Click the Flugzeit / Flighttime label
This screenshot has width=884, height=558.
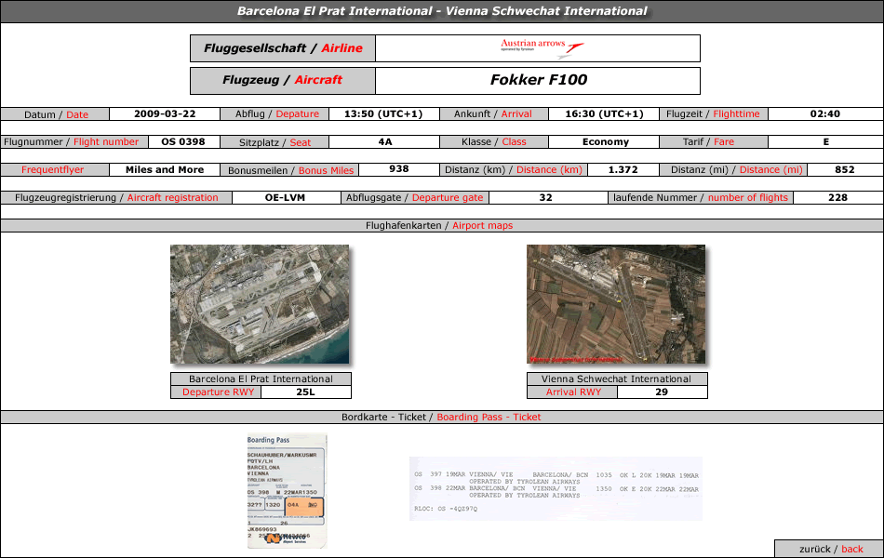coord(713,113)
